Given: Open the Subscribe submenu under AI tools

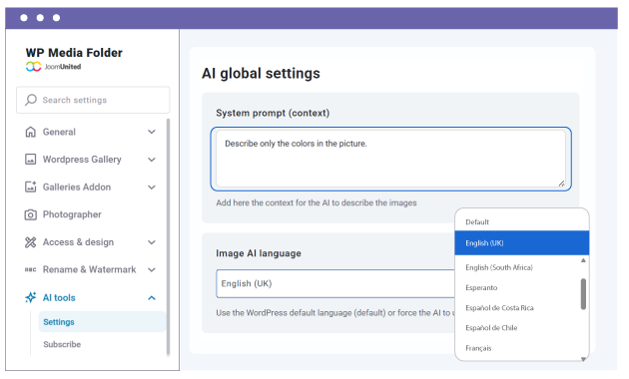Looking at the screenshot, I should [62, 344].
